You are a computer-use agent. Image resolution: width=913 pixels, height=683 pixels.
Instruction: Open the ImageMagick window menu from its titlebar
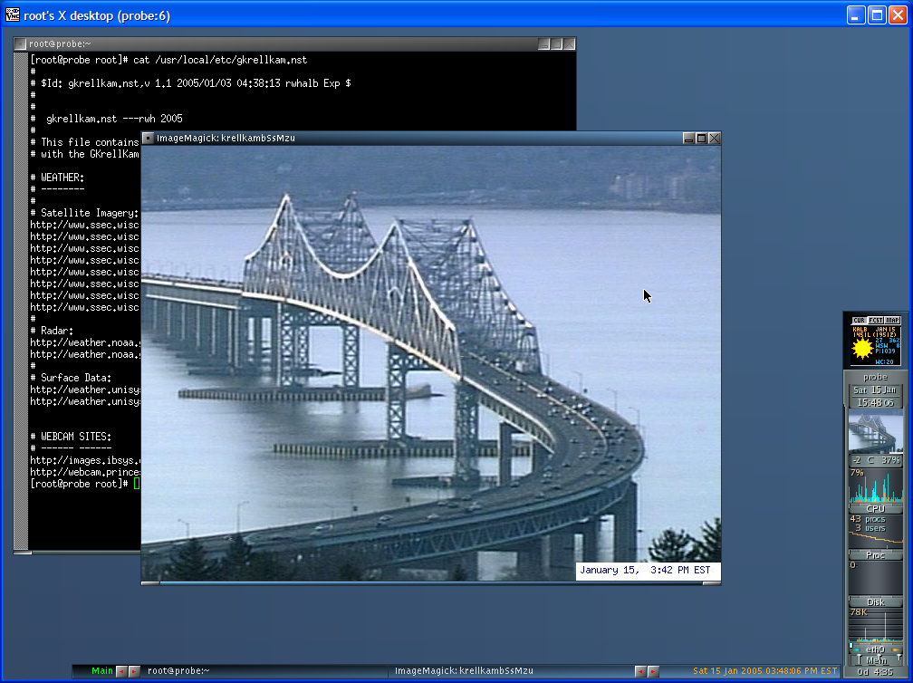(x=149, y=138)
